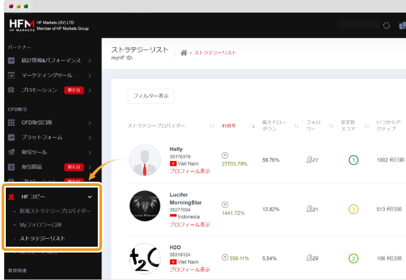Expand マーケティングツール chevron

(89, 76)
